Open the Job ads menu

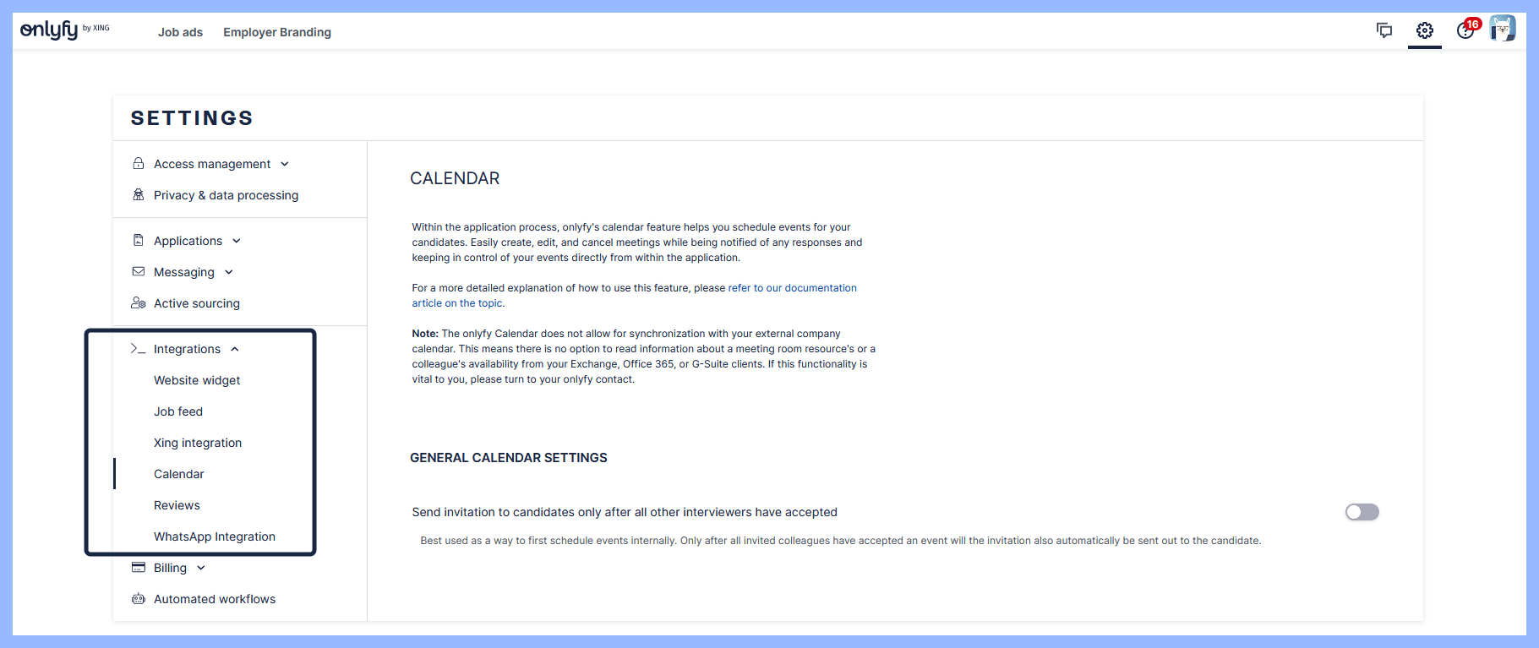click(x=180, y=32)
